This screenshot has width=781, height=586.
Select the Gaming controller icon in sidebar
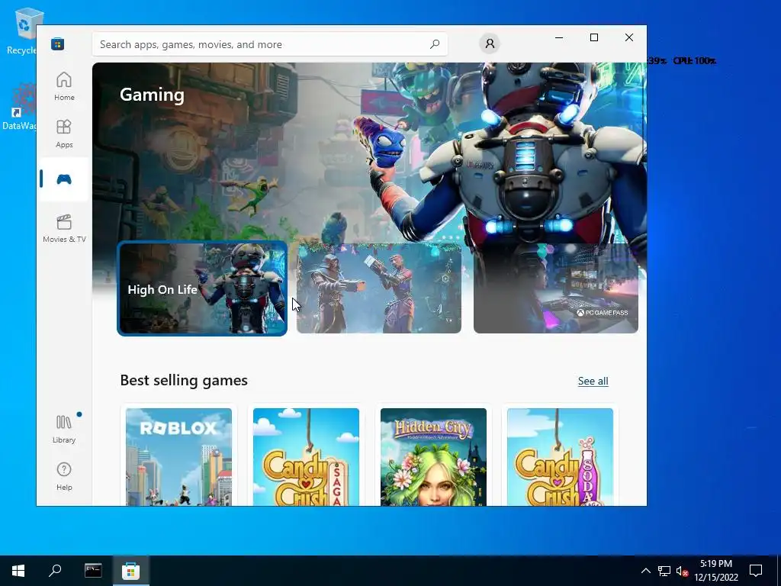(x=64, y=179)
